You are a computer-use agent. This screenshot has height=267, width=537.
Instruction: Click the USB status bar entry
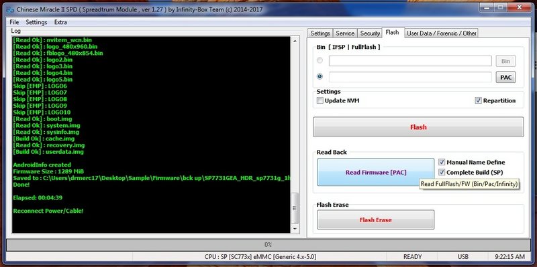pos(463,256)
